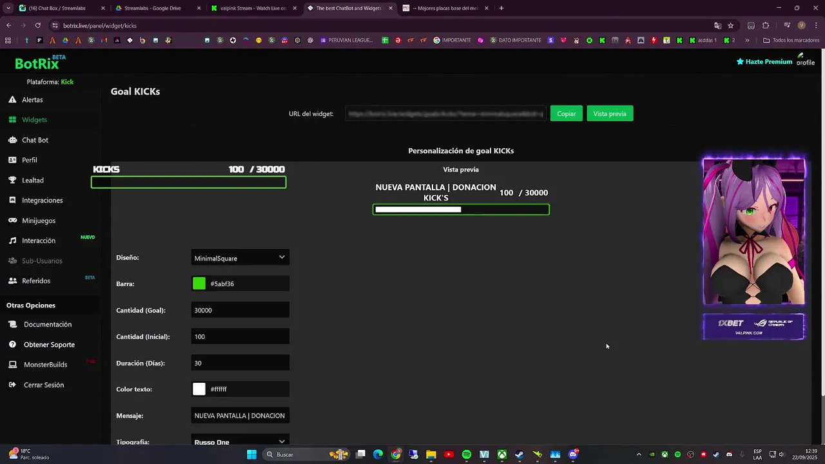825x464 pixels.
Task: Switch to Chat Box / Streamlabs tab
Action: (61, 8)
